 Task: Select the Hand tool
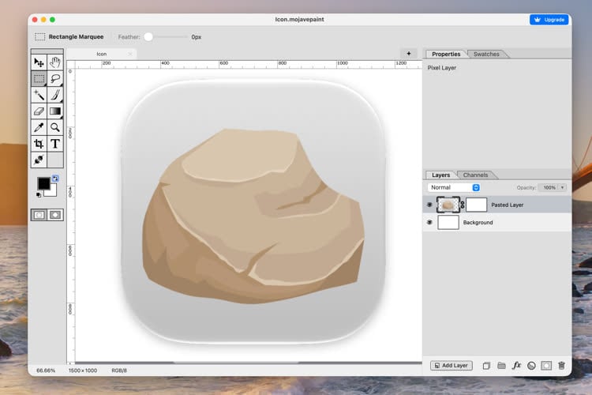pyautogui.click(x=55, y=62)
